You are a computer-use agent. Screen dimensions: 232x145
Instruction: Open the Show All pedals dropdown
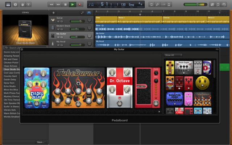tap(173, 55)
